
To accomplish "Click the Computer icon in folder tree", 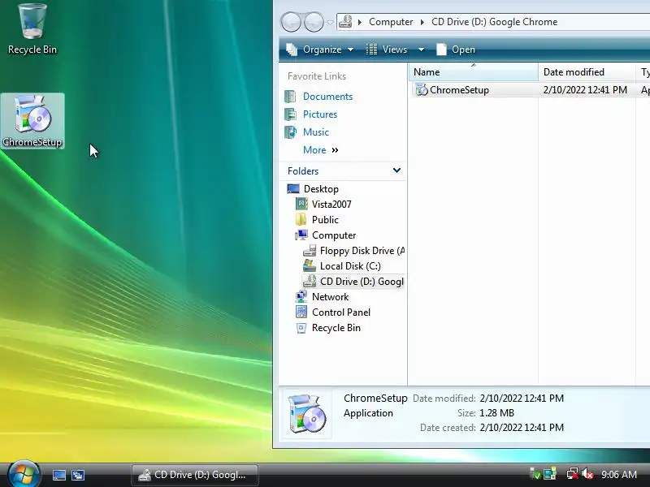I will (301, 235).
